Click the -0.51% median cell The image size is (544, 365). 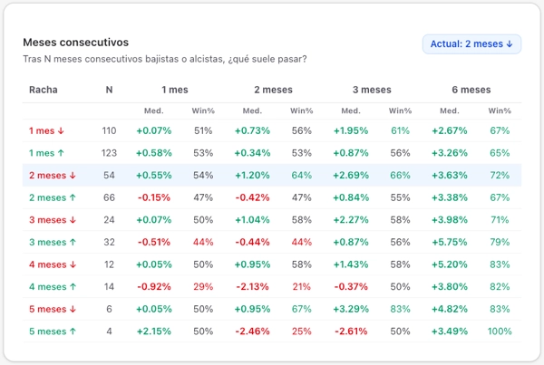point(154,242)
